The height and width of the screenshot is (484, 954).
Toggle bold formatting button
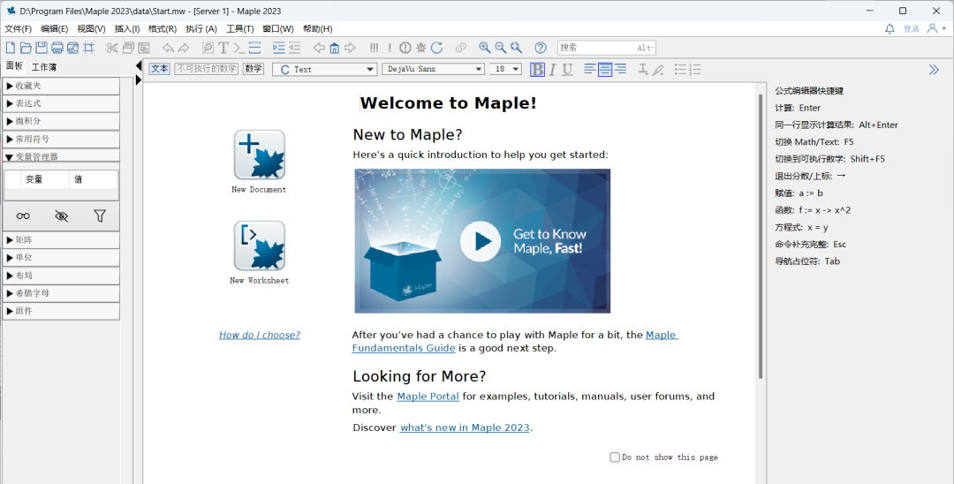(x=537, y=69)
